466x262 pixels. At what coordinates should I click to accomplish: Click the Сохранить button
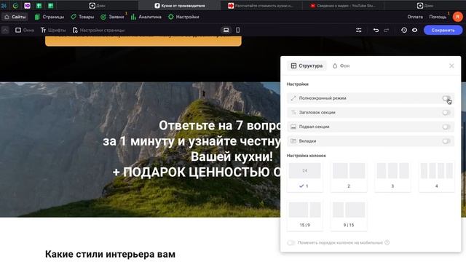[443, 30]
